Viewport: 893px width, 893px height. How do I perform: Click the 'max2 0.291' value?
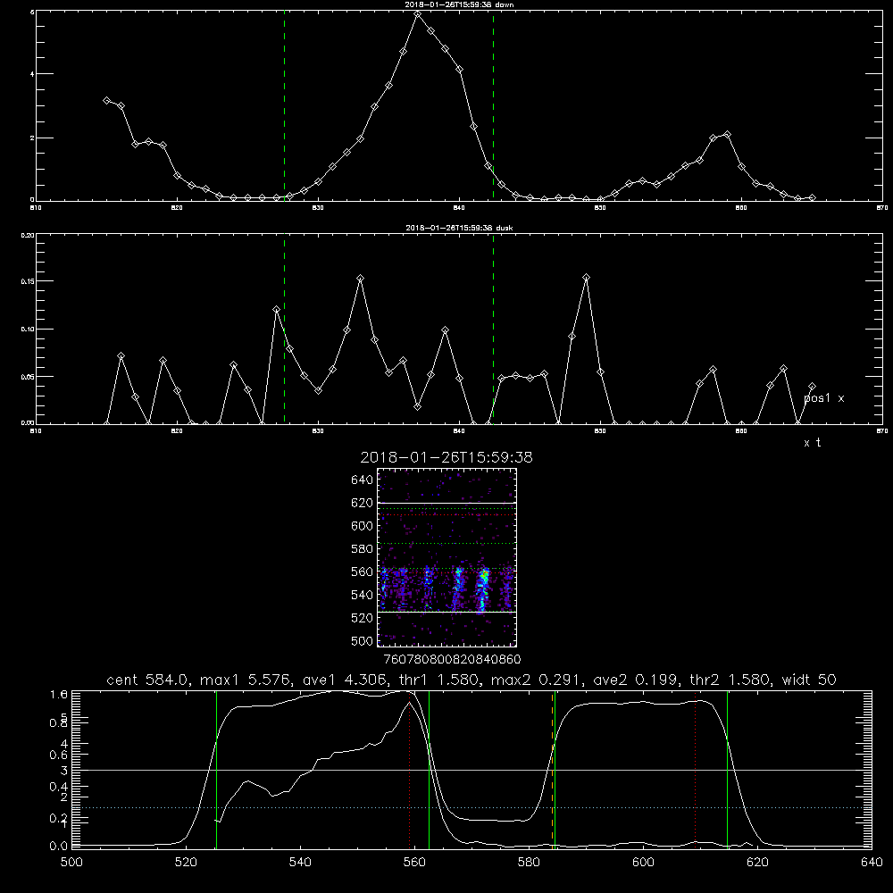537,680
